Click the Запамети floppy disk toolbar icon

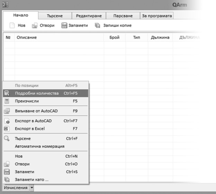click(64, 25)
